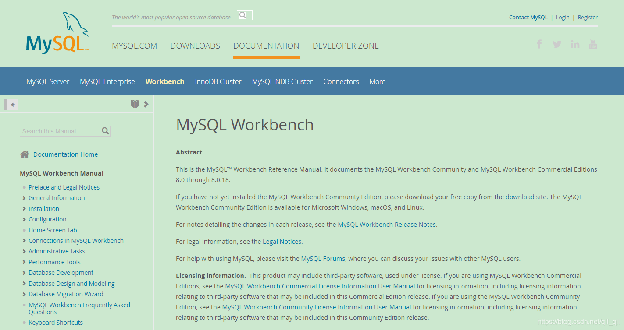Open the Installation chapter
The width and height of the screenshot is (624, 330).
pyautogui.click(x=44, y=209)
